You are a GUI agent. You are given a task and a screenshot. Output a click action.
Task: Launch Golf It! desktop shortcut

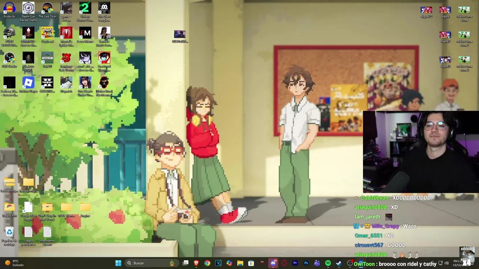click(48, 60)
